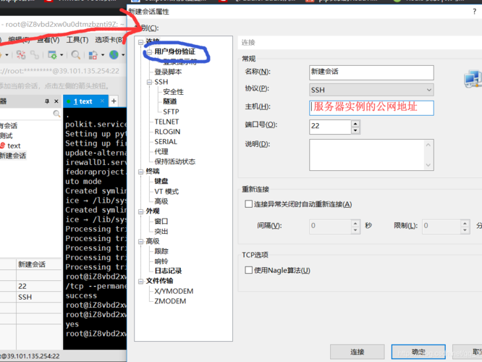Screen dimensions: 482x362
Task: Select 用户身份验证 in category tree
Action: pyautogui.click(x=174, y=51)
